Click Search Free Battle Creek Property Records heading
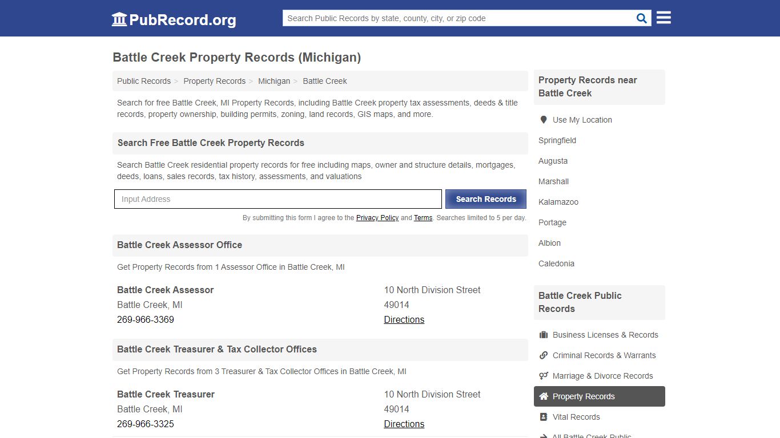This screenshot has height=438, width=780. pos(211,143)
